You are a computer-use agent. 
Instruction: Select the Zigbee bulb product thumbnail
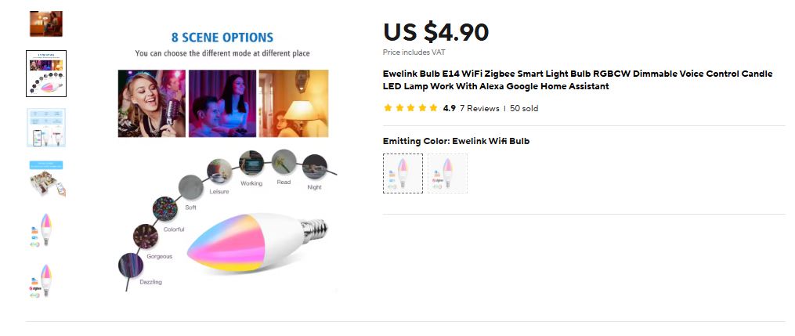42,281
